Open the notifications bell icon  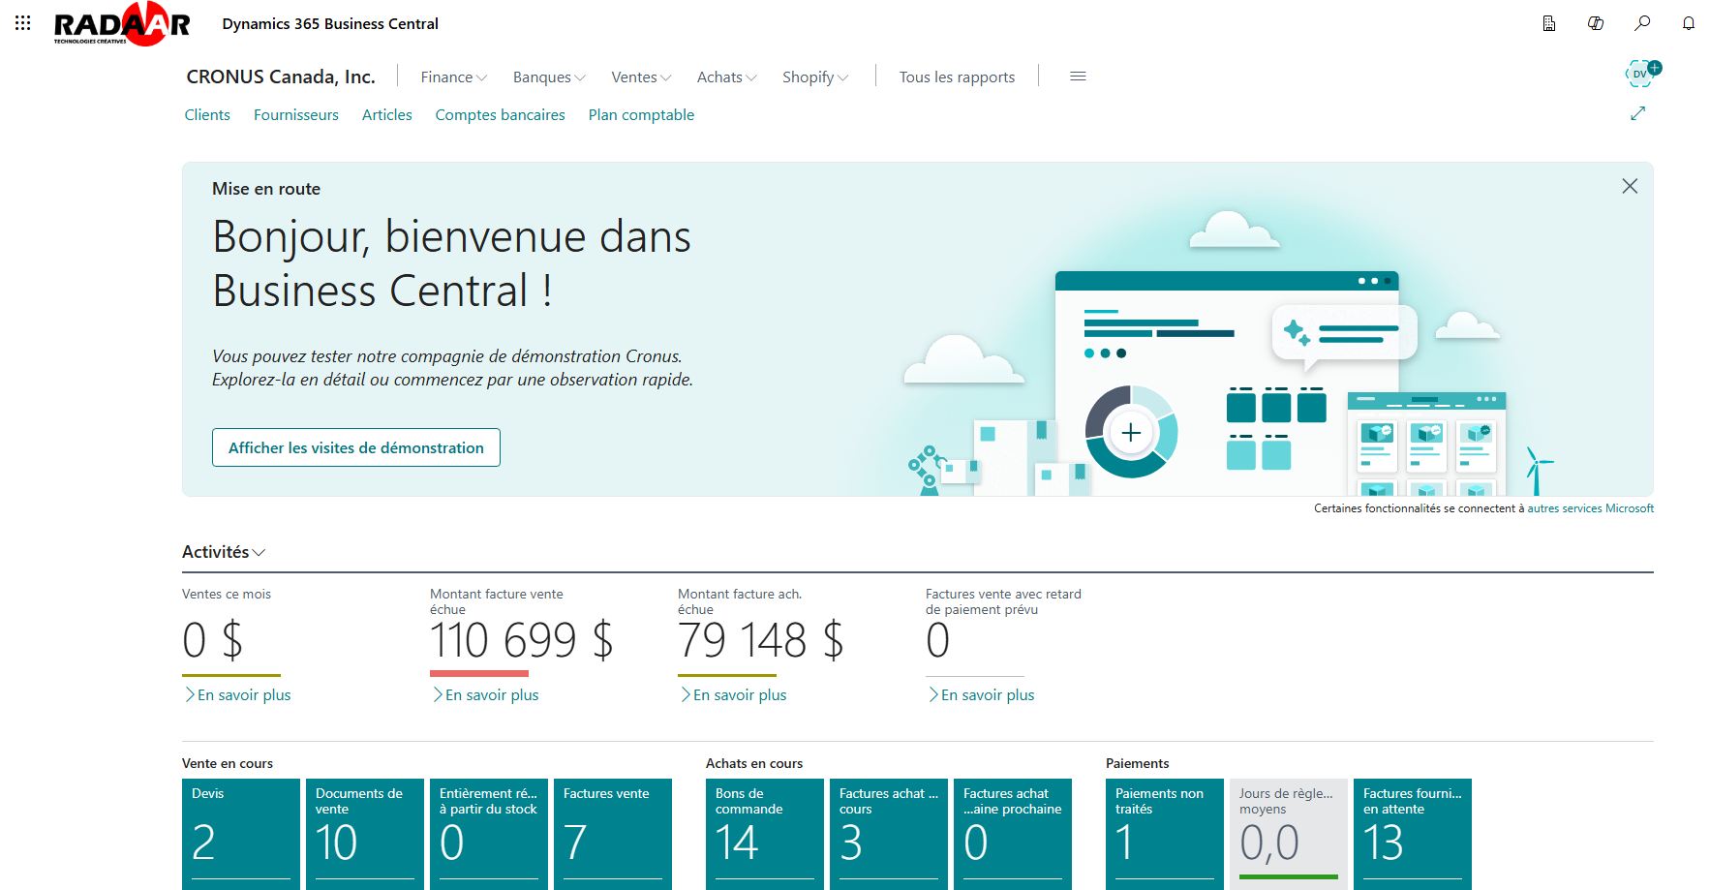pyautogui.click(x=1689, y=23)
